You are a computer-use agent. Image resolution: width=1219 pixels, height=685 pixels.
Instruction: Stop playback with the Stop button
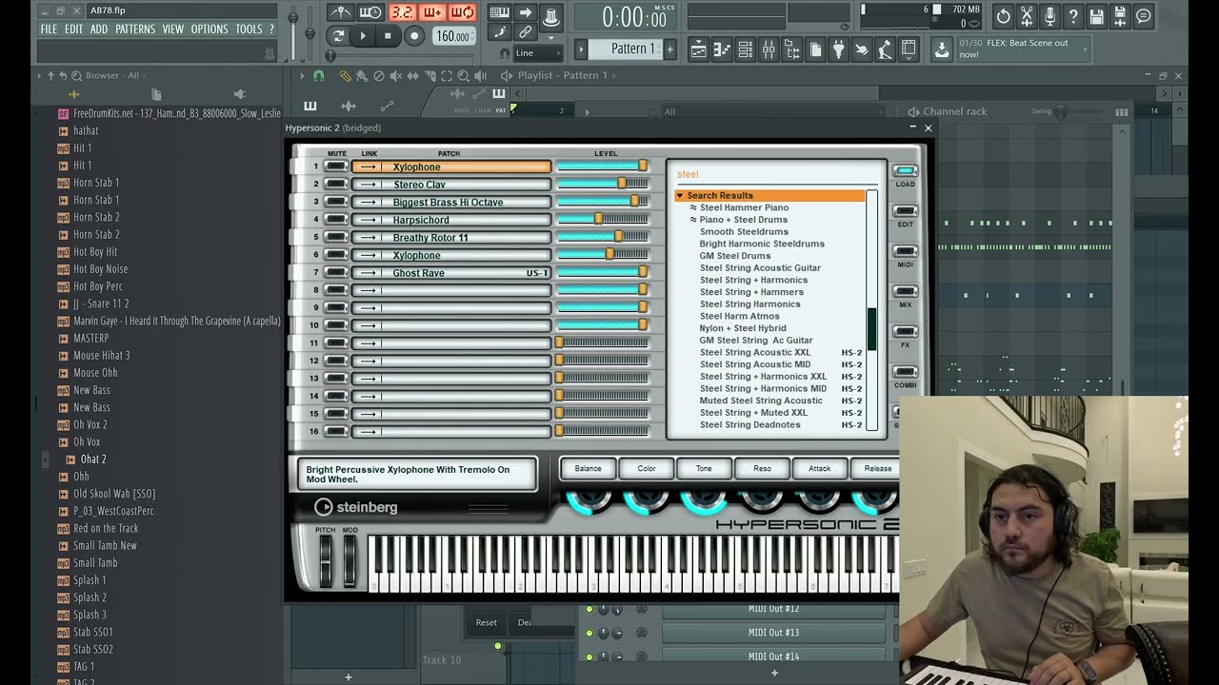click(x=388, y=36)
